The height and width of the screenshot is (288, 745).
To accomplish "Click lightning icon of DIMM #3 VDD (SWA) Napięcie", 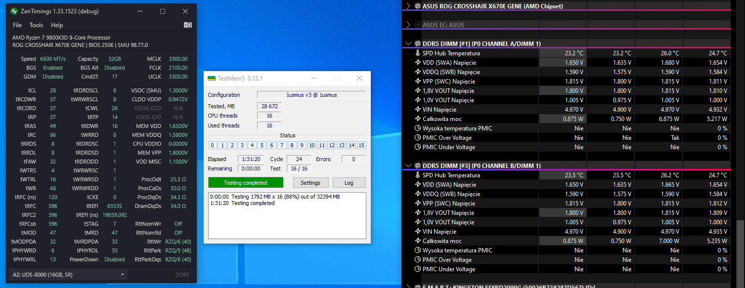I will click(x=417, y=185).
